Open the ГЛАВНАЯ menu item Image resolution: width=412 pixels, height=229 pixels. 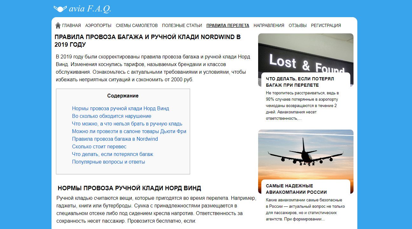click(71, 26)
